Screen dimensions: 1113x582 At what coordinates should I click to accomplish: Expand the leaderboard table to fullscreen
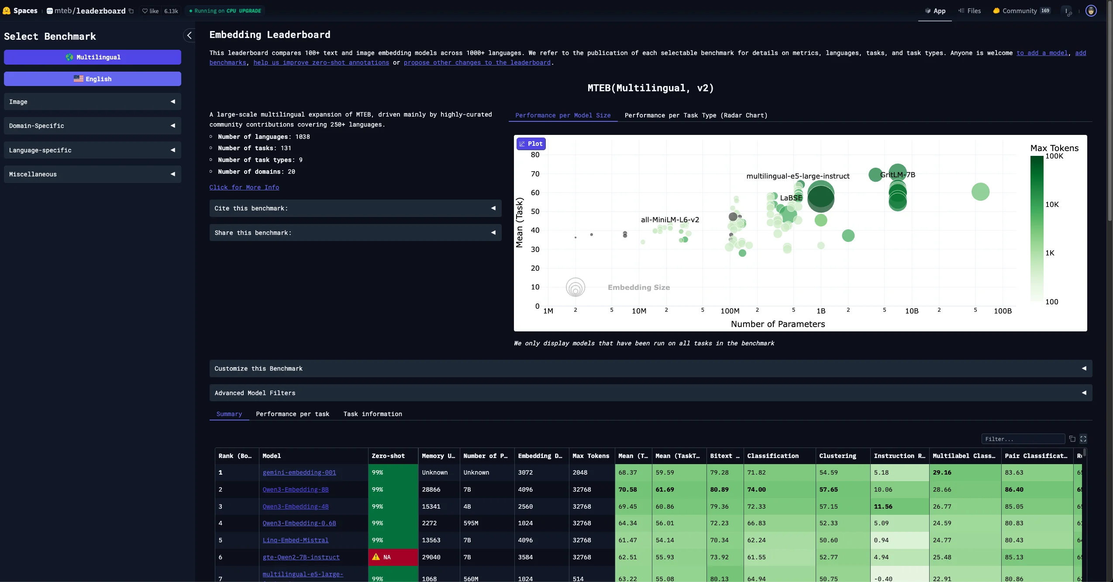[1083, 439]
